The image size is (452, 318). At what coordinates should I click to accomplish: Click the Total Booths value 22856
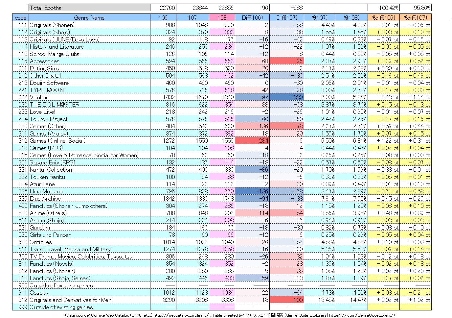(x=222, y=8)
